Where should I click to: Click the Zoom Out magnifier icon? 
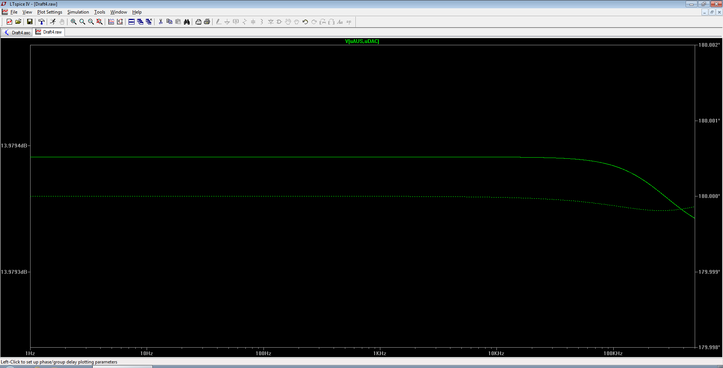coord(91,22)
